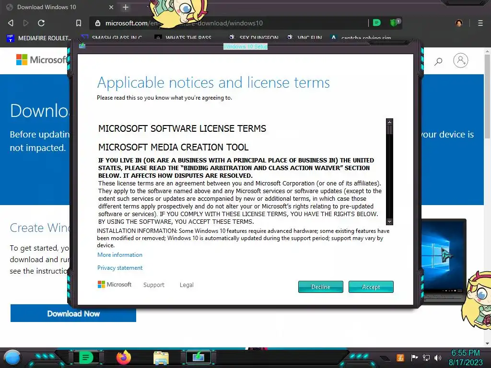The width and height of the screenshot is (491, 368).
Task: Open the VNC FUN bookmark
Action: (304, 38)
